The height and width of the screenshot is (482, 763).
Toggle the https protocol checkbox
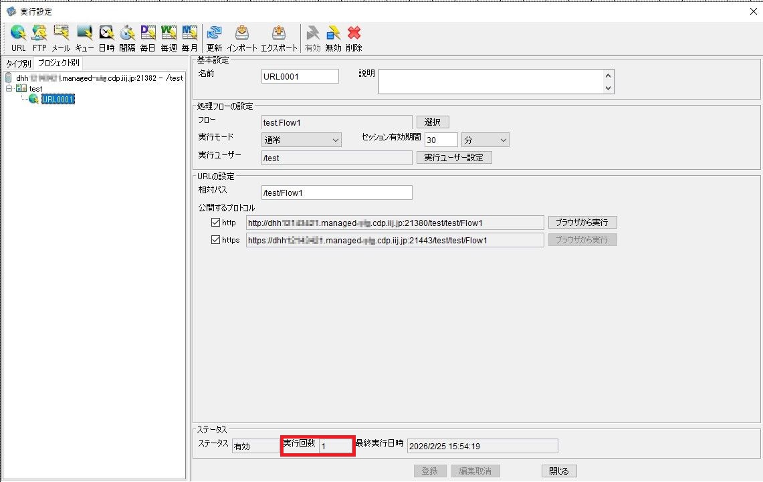coord(216,240)
